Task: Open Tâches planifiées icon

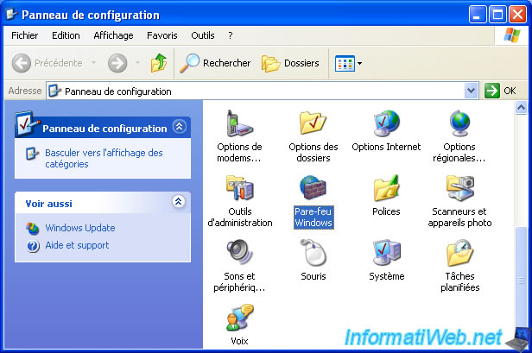Action: (459, 253)
